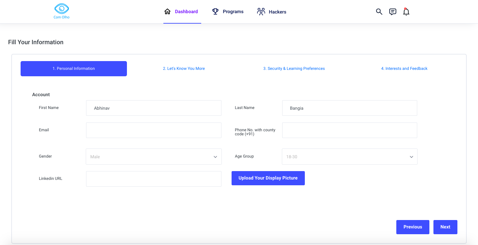Click the First Name label

tap(49, 108)
